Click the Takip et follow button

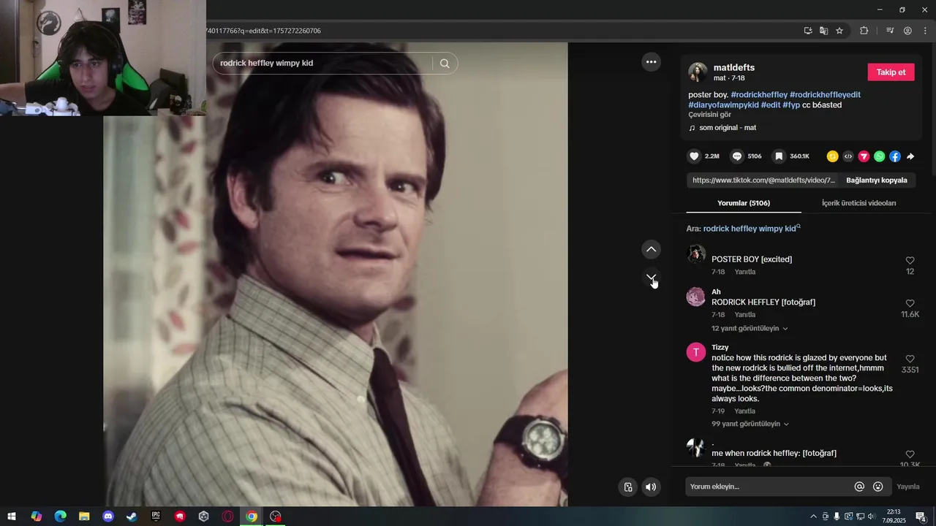click(891, 72)
